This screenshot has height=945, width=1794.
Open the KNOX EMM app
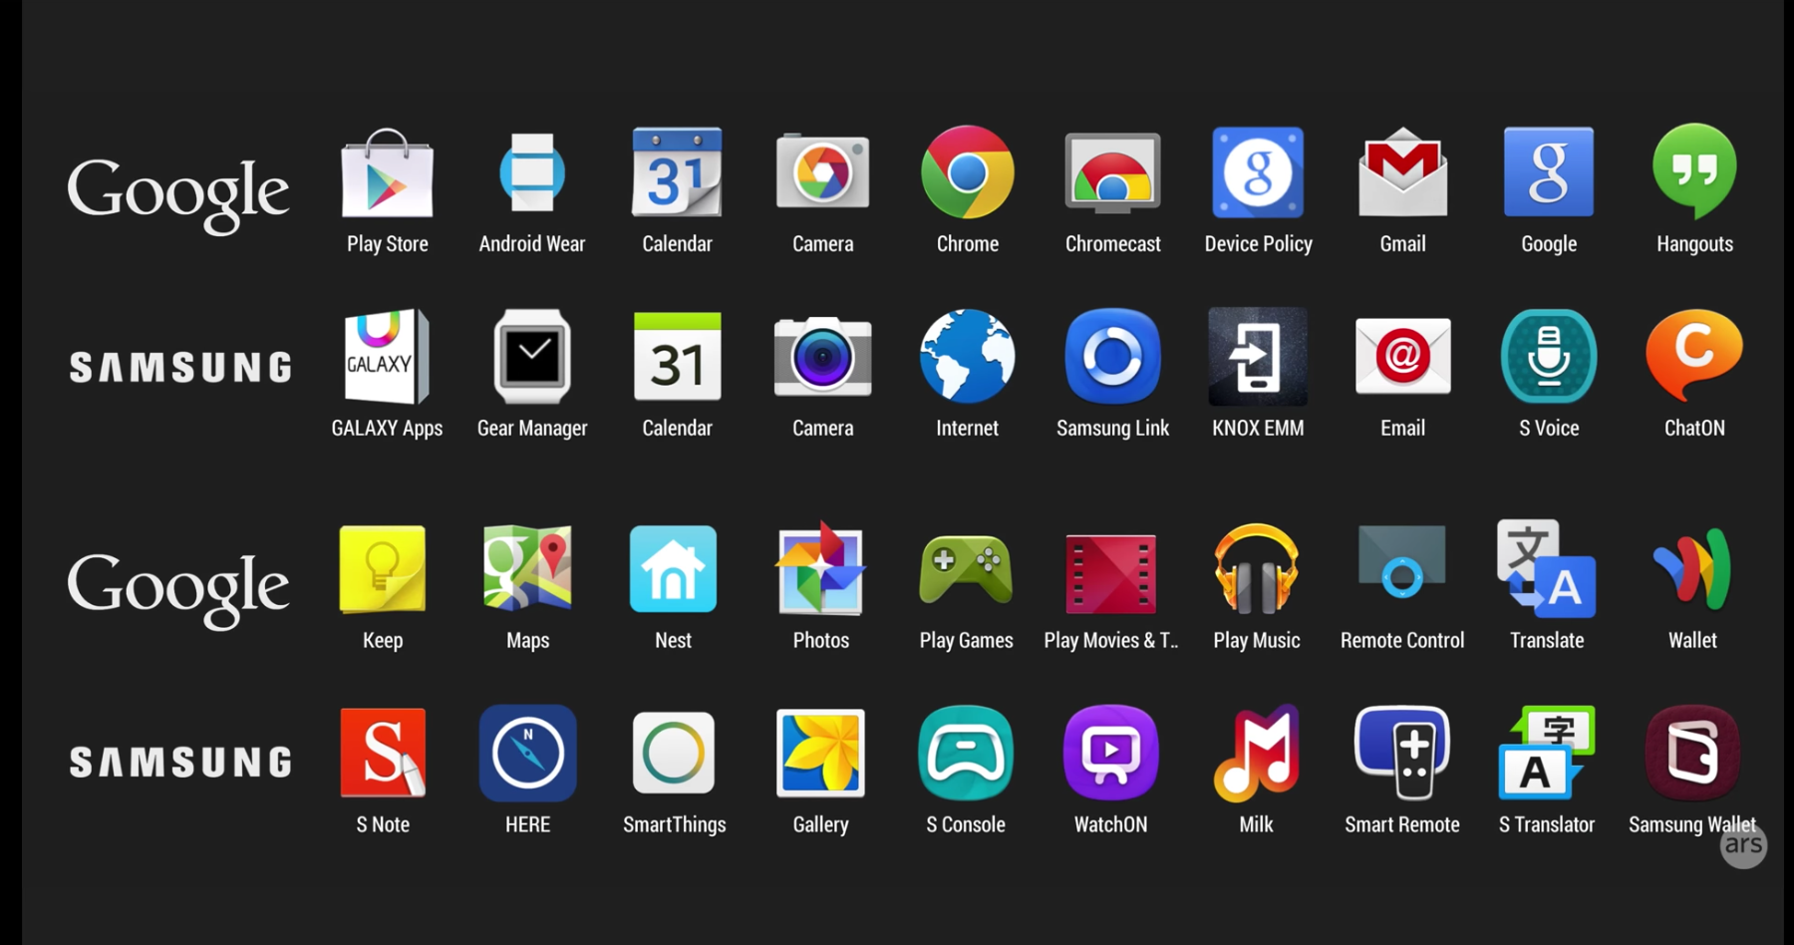click(x=1258, y=356)
